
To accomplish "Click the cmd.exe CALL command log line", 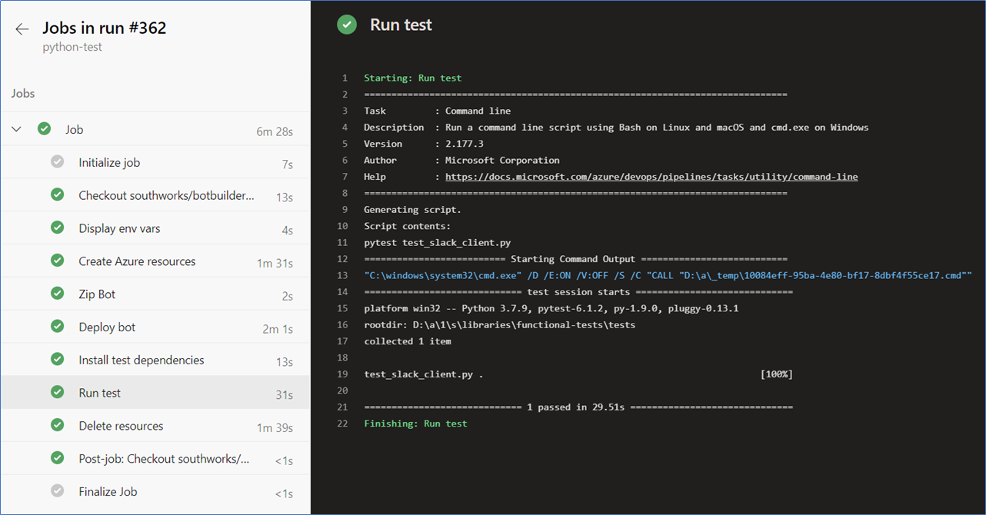I will point(668,275).
